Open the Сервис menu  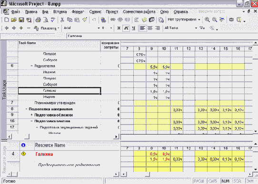click(x=95, y=12)
